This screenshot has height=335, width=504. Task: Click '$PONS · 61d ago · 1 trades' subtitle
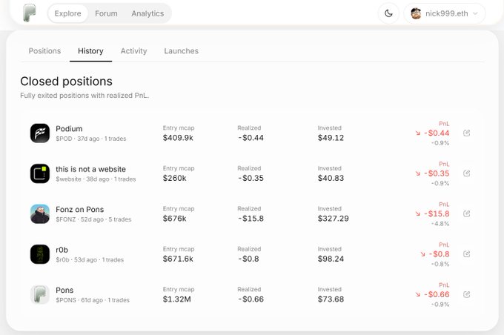pos(93,300)
